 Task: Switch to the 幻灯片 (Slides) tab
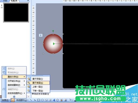[x=14, y=1]
